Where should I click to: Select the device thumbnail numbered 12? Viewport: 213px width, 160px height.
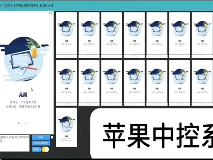click(x=180, y=83)
